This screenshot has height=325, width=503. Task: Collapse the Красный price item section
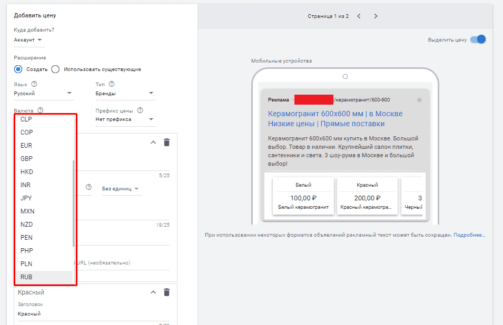click(153, 292)
